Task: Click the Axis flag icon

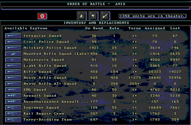Action: click(42, 16)
